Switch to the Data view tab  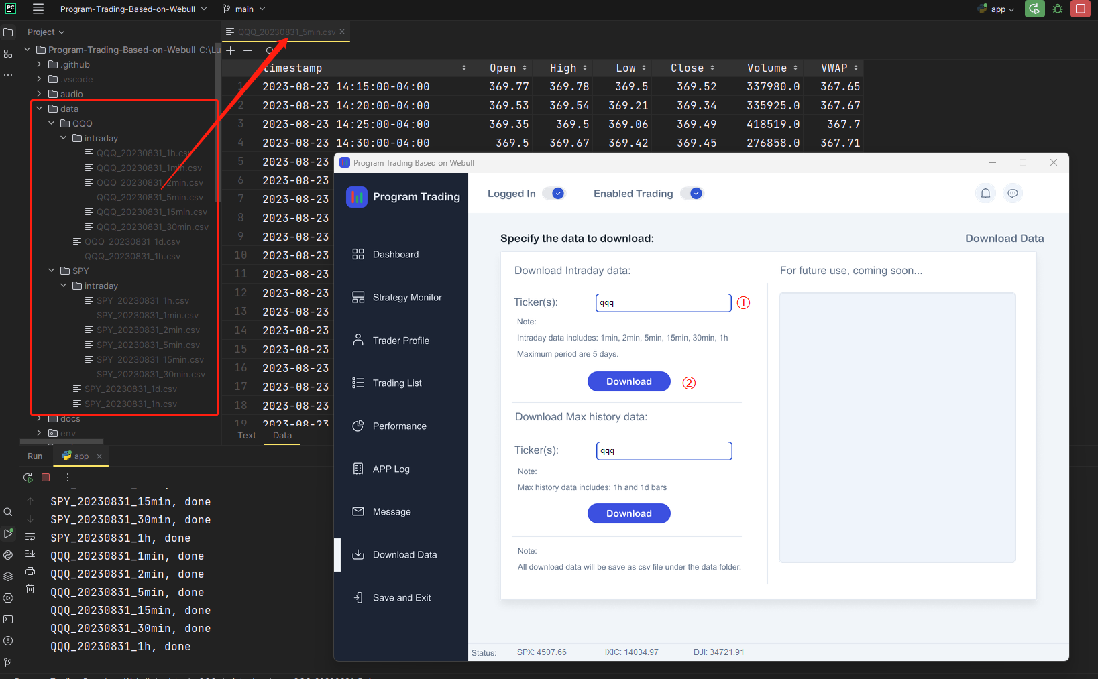click(x=282, y=436)
